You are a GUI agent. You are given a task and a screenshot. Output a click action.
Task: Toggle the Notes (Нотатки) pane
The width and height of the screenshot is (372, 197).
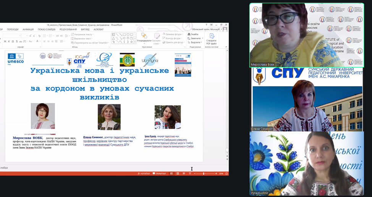(144, 173)
